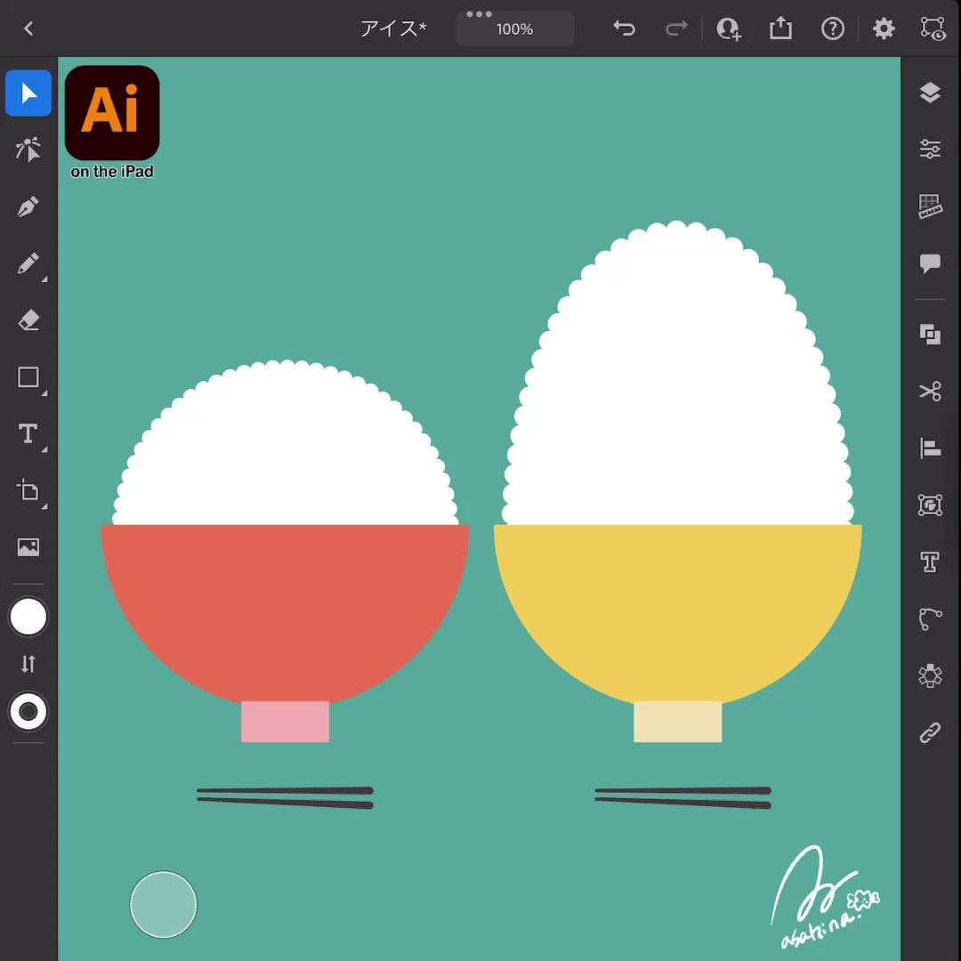961x961 pixels.
Task: Open the Layers panel
Action: [930, 93]
